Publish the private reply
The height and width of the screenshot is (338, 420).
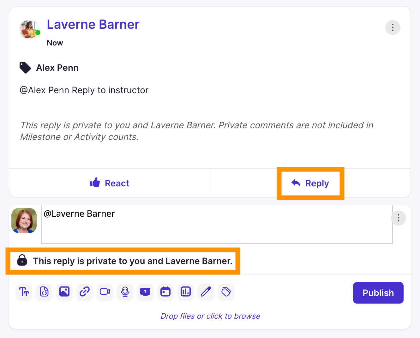378,293
